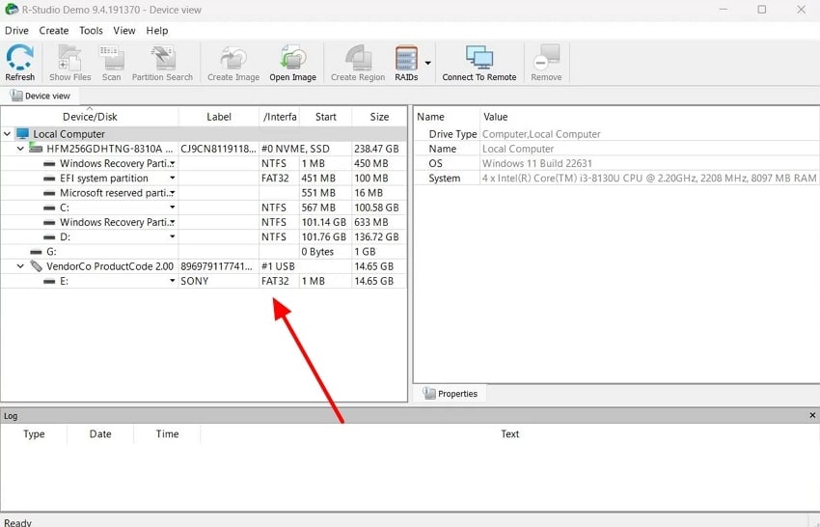Select the 'CJ9CN8119118...' label cell

[x=219, y=149]
